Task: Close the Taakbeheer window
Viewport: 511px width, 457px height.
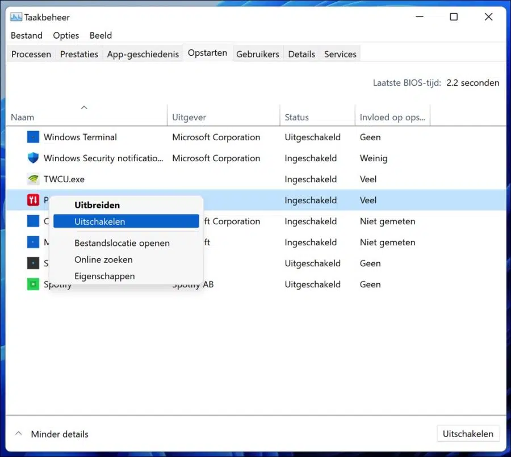Action: tap(488, 16)
